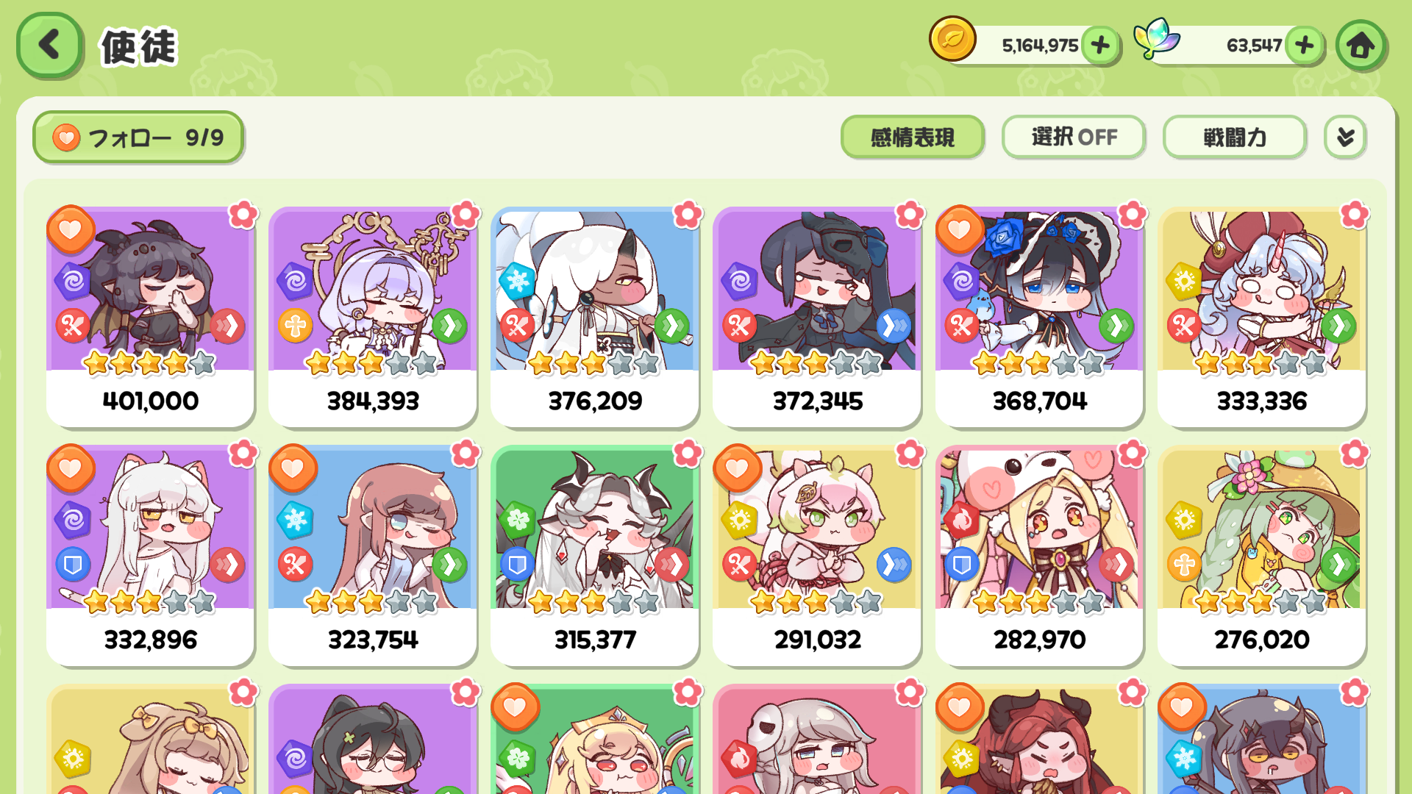Open character card with 384,393 power

pyautogui.click(x=373, y=317)
